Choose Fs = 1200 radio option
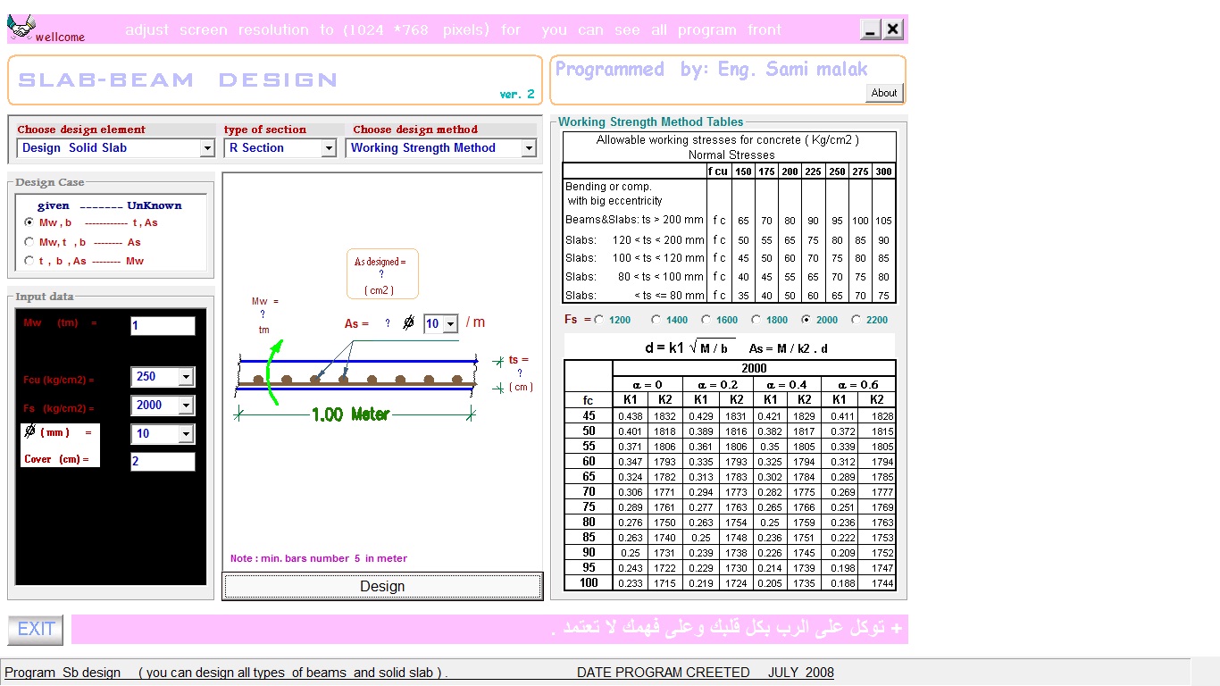This screenshot has height=686, width=1220. 598,320
